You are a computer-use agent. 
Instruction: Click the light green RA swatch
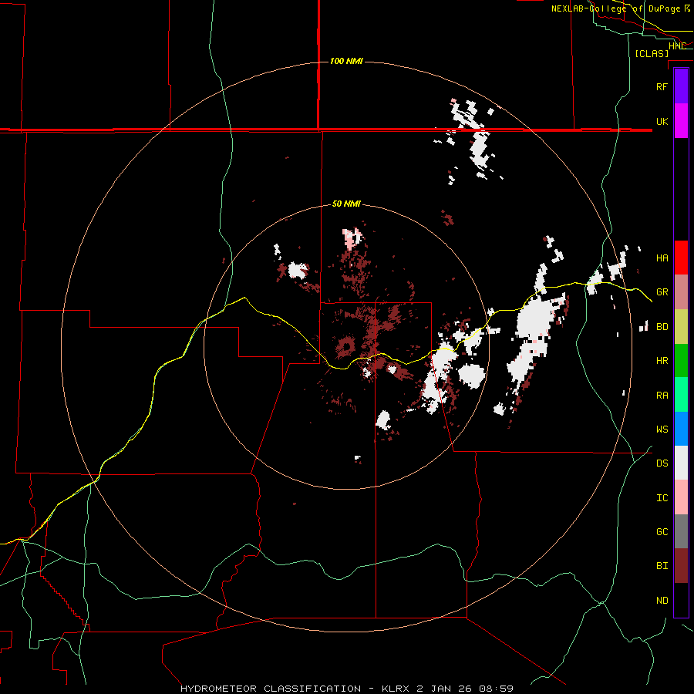[x=681, y=395]
